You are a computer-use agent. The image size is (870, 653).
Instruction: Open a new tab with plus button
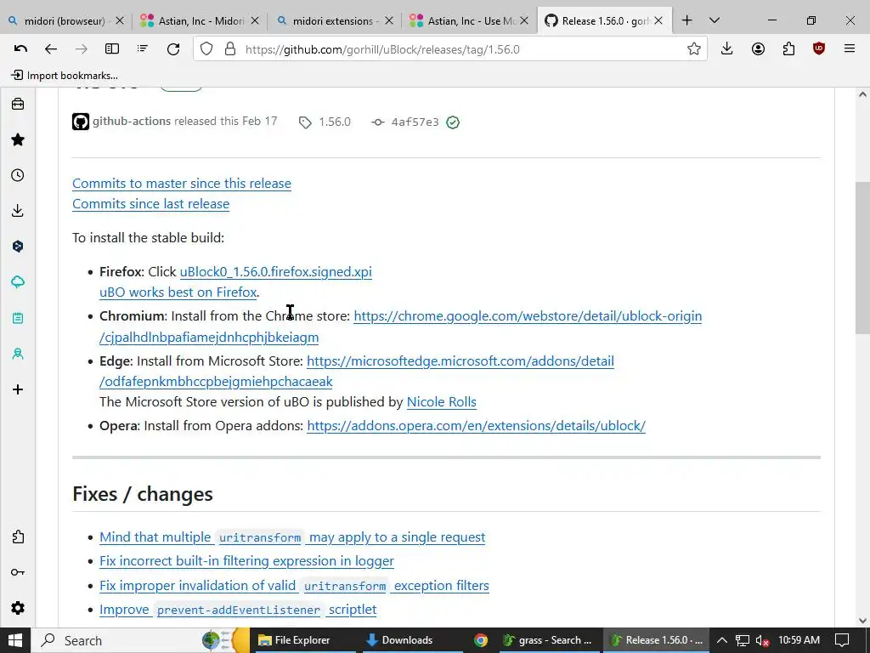tap(686, 20)
